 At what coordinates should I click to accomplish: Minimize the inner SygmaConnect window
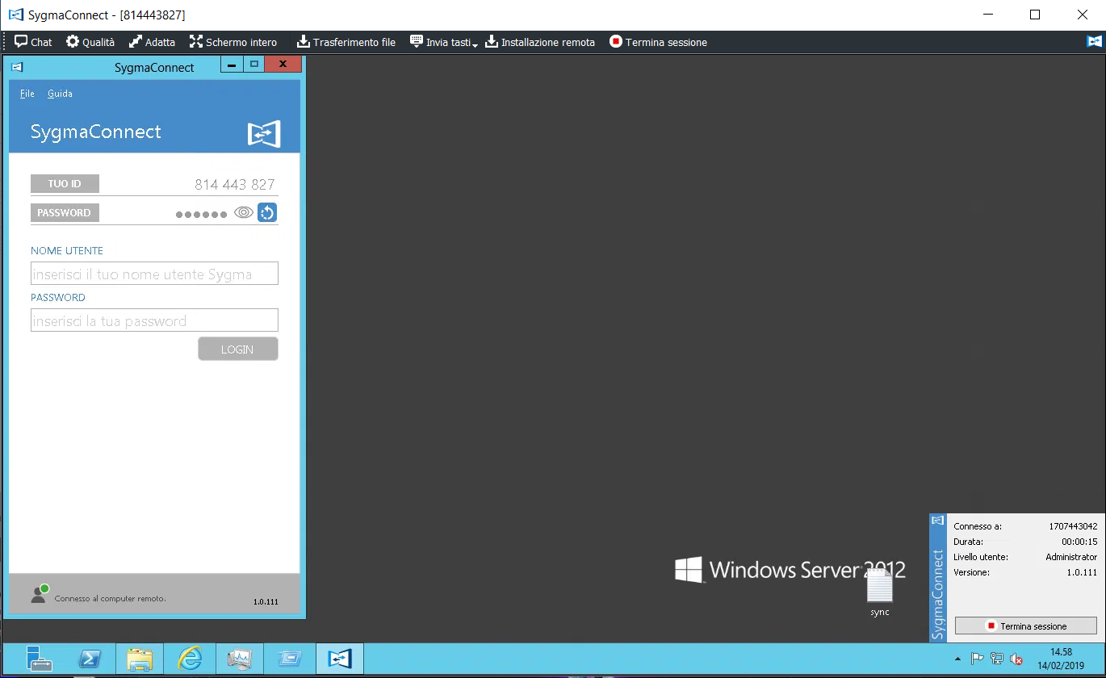pyautogui.click(x=232, y=65)
